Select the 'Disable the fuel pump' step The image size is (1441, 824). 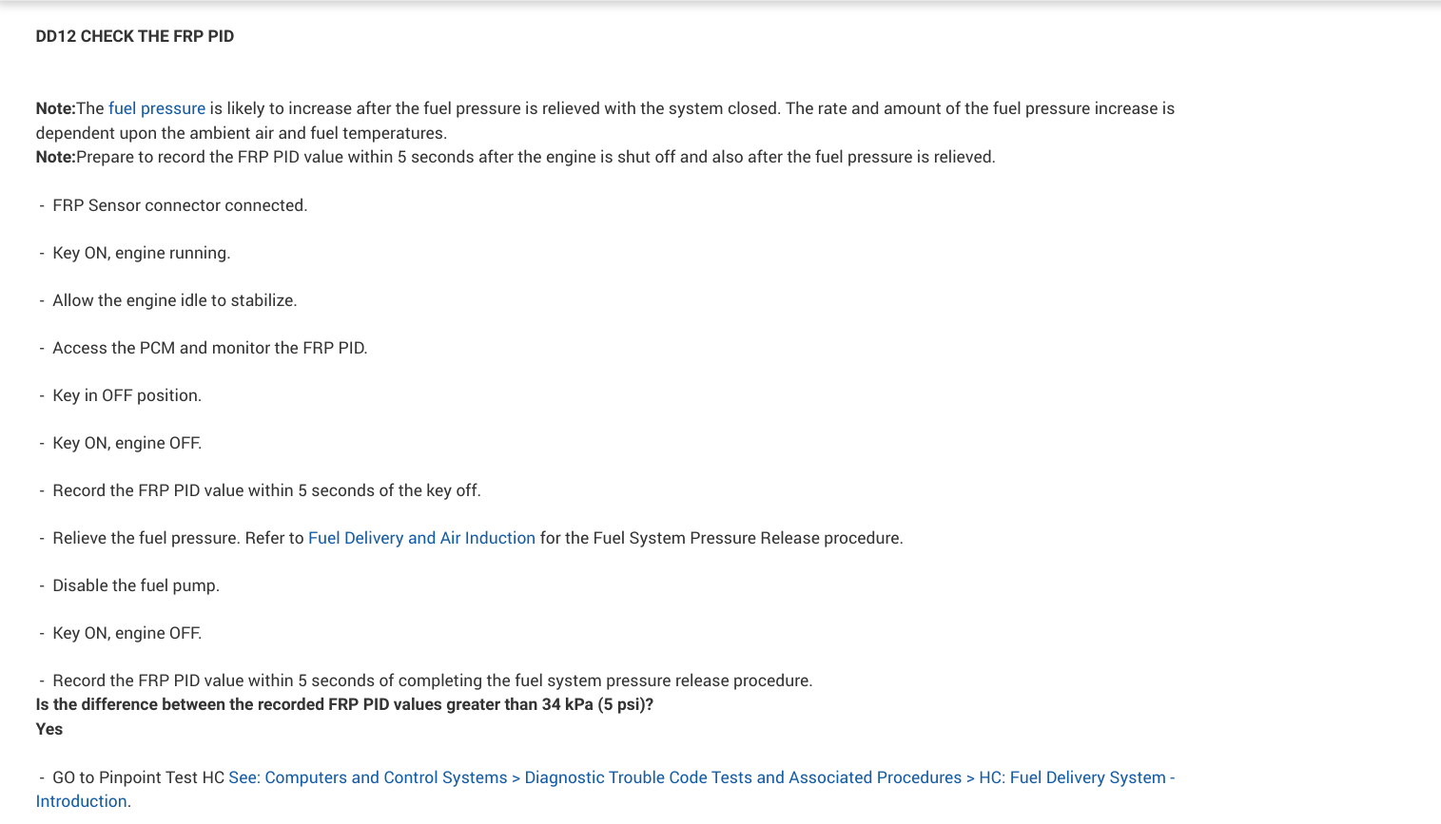[x=136, y=585]
